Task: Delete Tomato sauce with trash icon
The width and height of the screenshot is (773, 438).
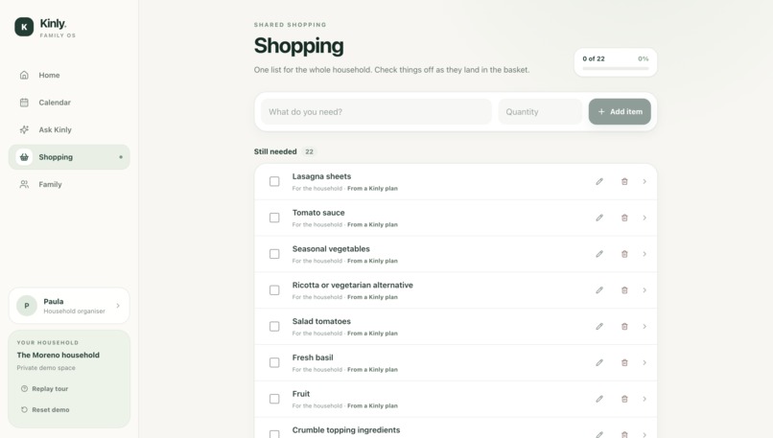Action: pyautogui.click(x=624, y=218)
